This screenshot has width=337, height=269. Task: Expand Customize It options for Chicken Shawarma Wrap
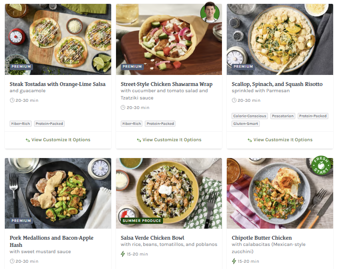[x=169, y=140]
